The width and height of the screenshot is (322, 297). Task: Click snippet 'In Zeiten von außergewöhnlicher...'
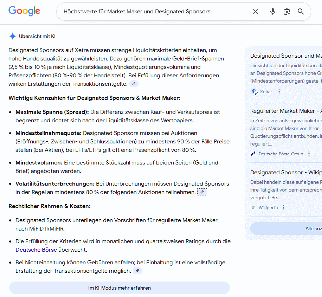coord(286,132)
